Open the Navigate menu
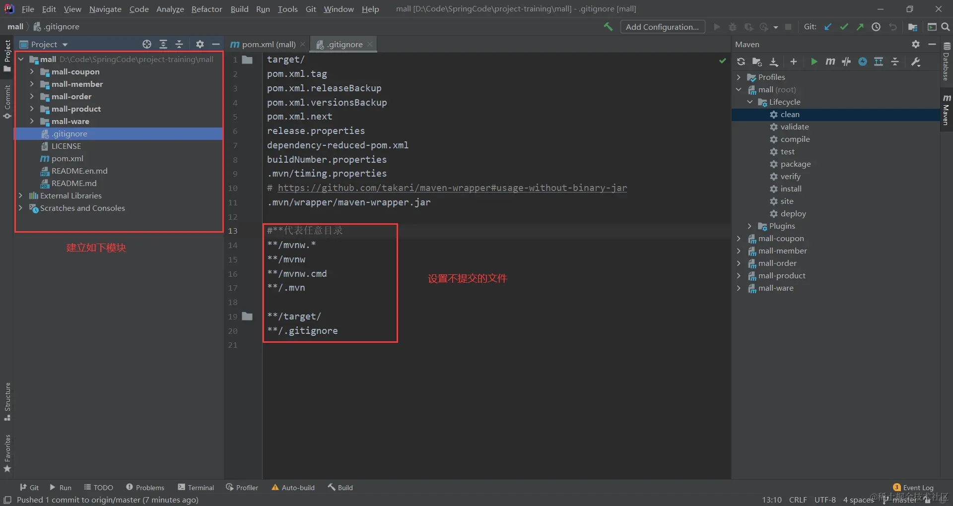Image resolution: width=953 pixels, height=506 pixels. pyautogui.click(x=105, y=9)
